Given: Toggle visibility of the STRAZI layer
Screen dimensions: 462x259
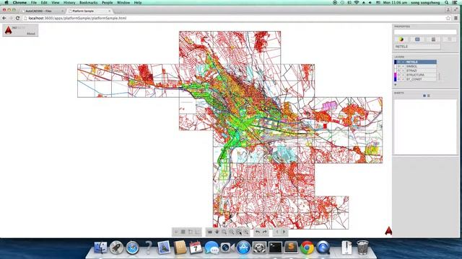Looking at the screenshot, I should point(398,71).
